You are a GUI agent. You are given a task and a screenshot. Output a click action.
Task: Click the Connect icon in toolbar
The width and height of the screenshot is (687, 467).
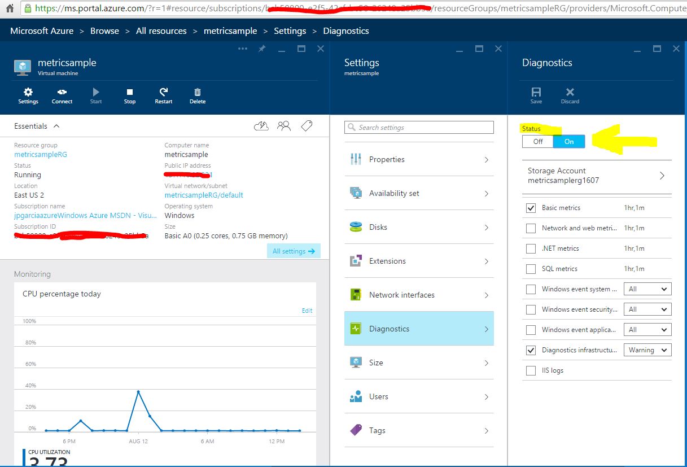pyautogui.click(x=62, y=93)
